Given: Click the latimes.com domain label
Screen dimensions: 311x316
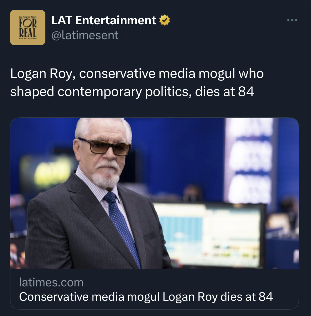Looking at the screenshot, I should [51, 283].
